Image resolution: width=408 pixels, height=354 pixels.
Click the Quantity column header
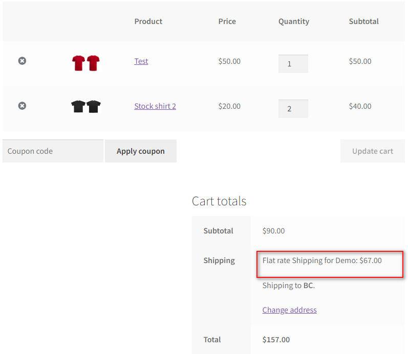[x=294, y=21]
